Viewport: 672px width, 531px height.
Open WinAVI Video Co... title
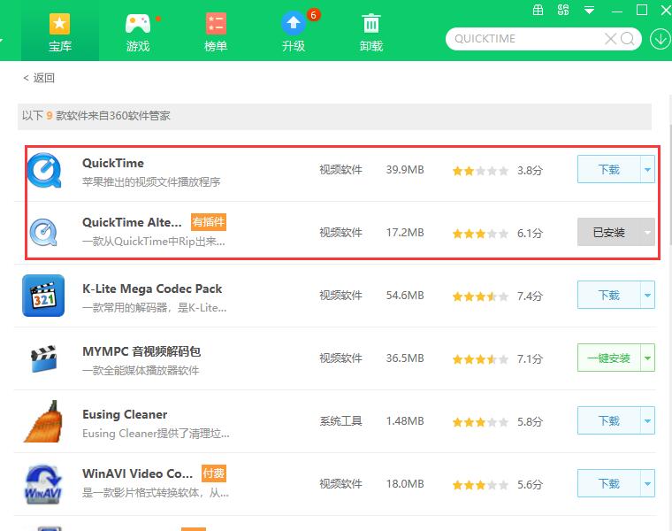[x=138, y=473]
